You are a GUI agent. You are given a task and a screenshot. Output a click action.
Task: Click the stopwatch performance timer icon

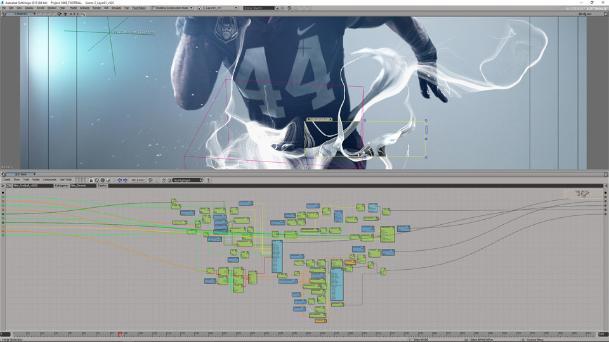pyautogui.click(x=164, y=180)
